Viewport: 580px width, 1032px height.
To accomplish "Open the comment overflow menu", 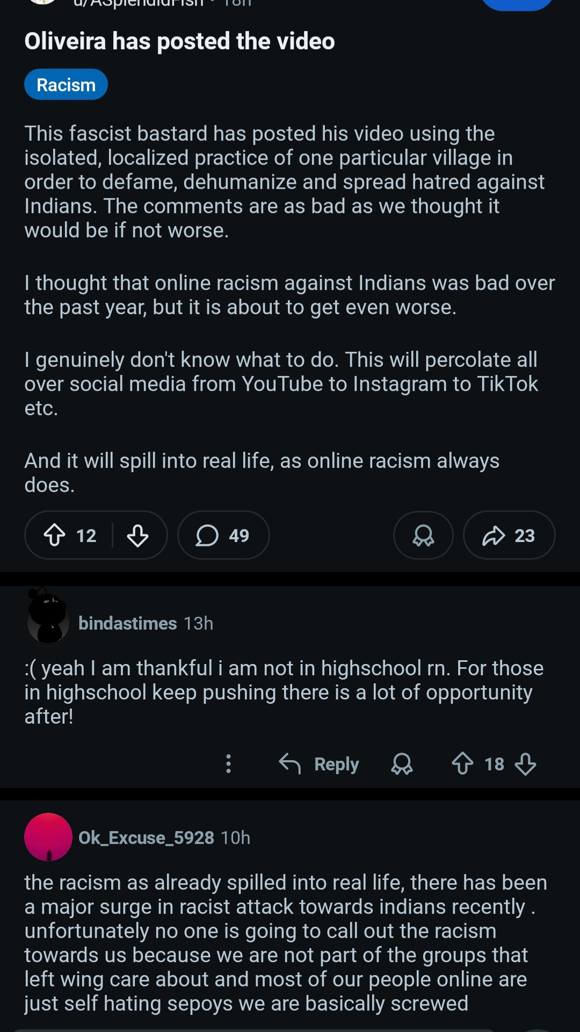I will 228,763.
